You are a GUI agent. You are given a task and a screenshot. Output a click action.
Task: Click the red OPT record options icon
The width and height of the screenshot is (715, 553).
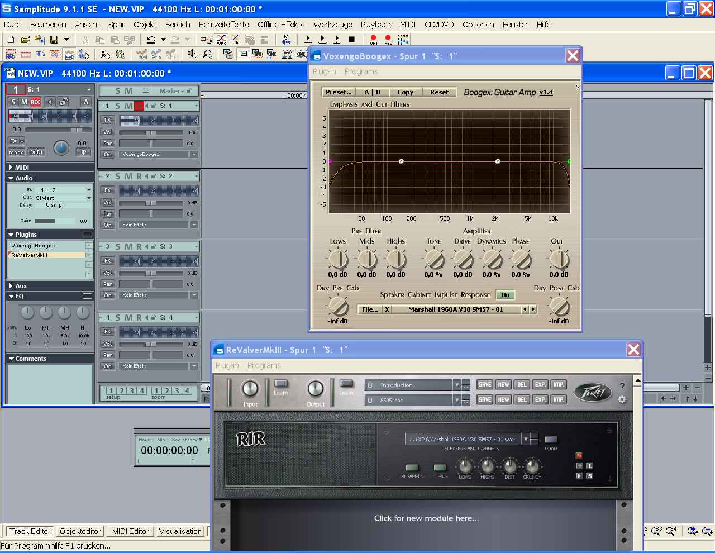(374, 40)
